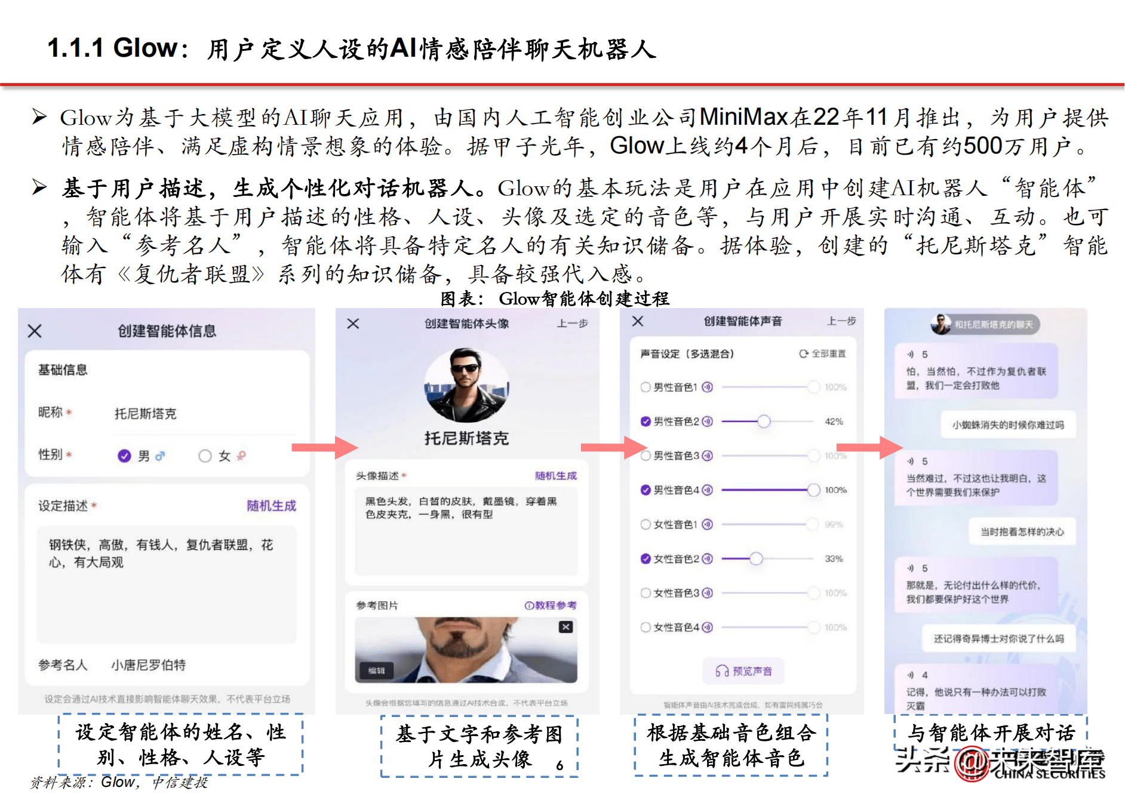Screen dimensions: 1125x797
Task: Click the 男性音色4 slider handle at 100%
Action: [813, 490]
